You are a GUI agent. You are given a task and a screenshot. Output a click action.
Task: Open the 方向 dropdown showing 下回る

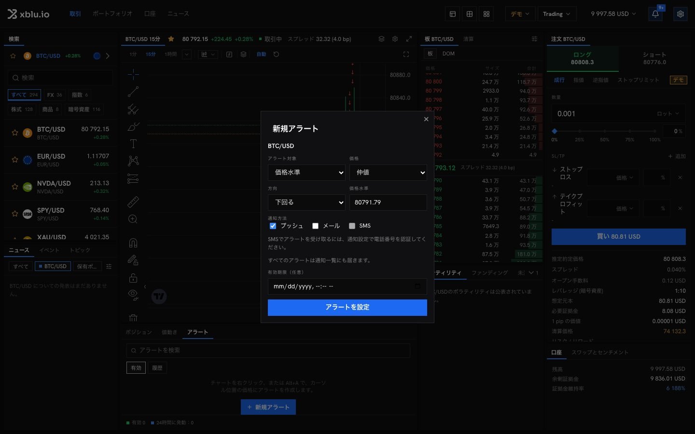click(306, 203)
